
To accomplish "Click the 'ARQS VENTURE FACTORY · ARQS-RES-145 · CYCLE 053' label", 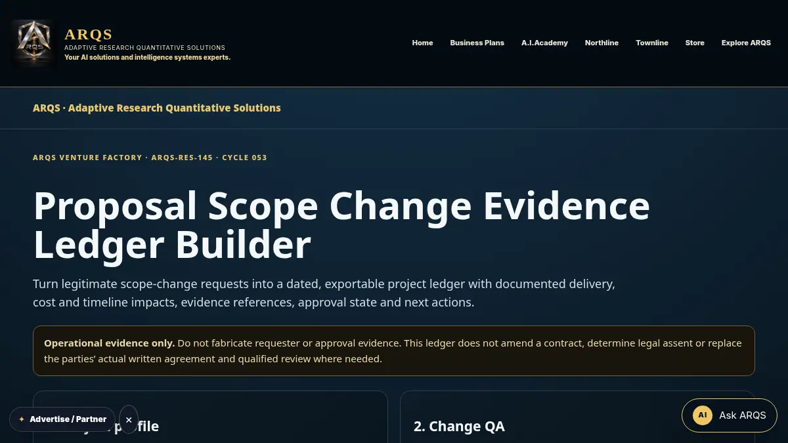I will tap(150, 158).
